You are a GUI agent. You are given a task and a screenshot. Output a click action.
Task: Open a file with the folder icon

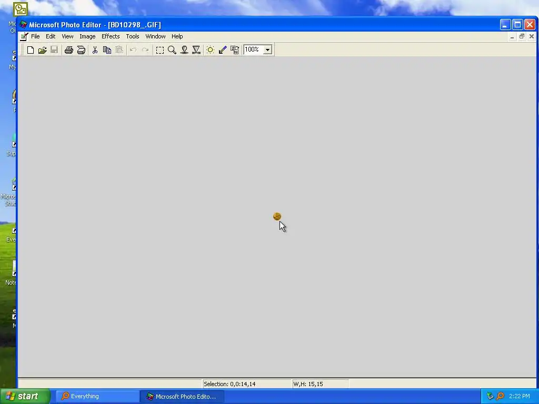[x=42, y=50]
